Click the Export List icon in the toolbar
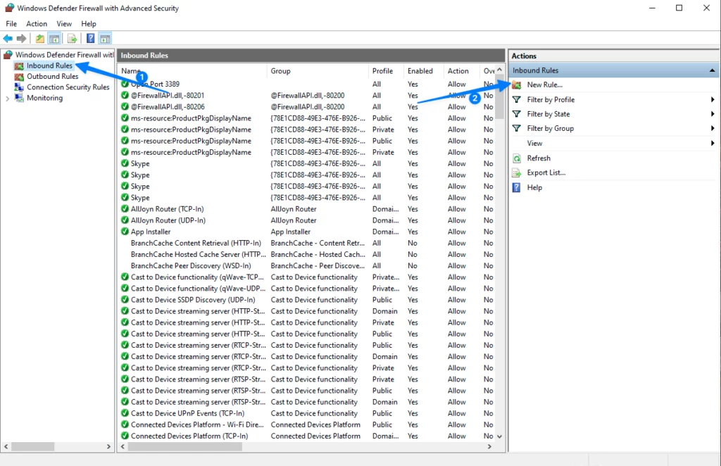The height and width of the screenshot is (466, 721). click(x=71, y=39)
